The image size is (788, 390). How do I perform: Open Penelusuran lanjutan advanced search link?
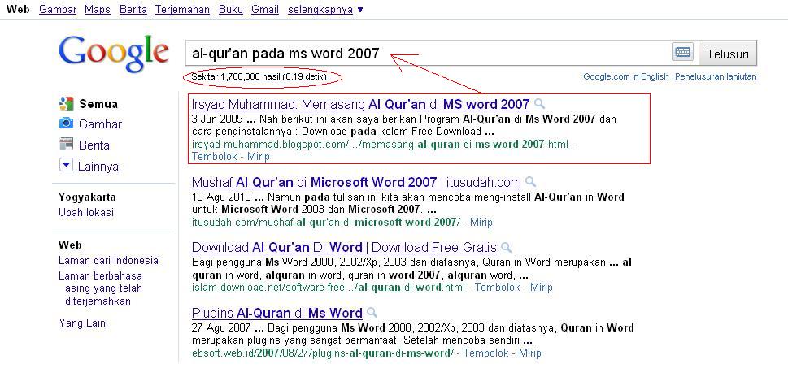coord(716,76)
